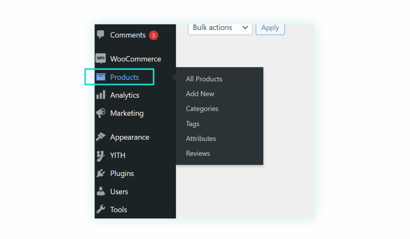Image resolution: width=410 pixels, height=239 pixels.
Task: Click the Plugins plug icon
Action: [100, 173]
